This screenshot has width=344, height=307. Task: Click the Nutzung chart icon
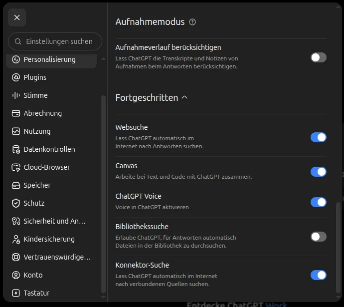[16, 131]
